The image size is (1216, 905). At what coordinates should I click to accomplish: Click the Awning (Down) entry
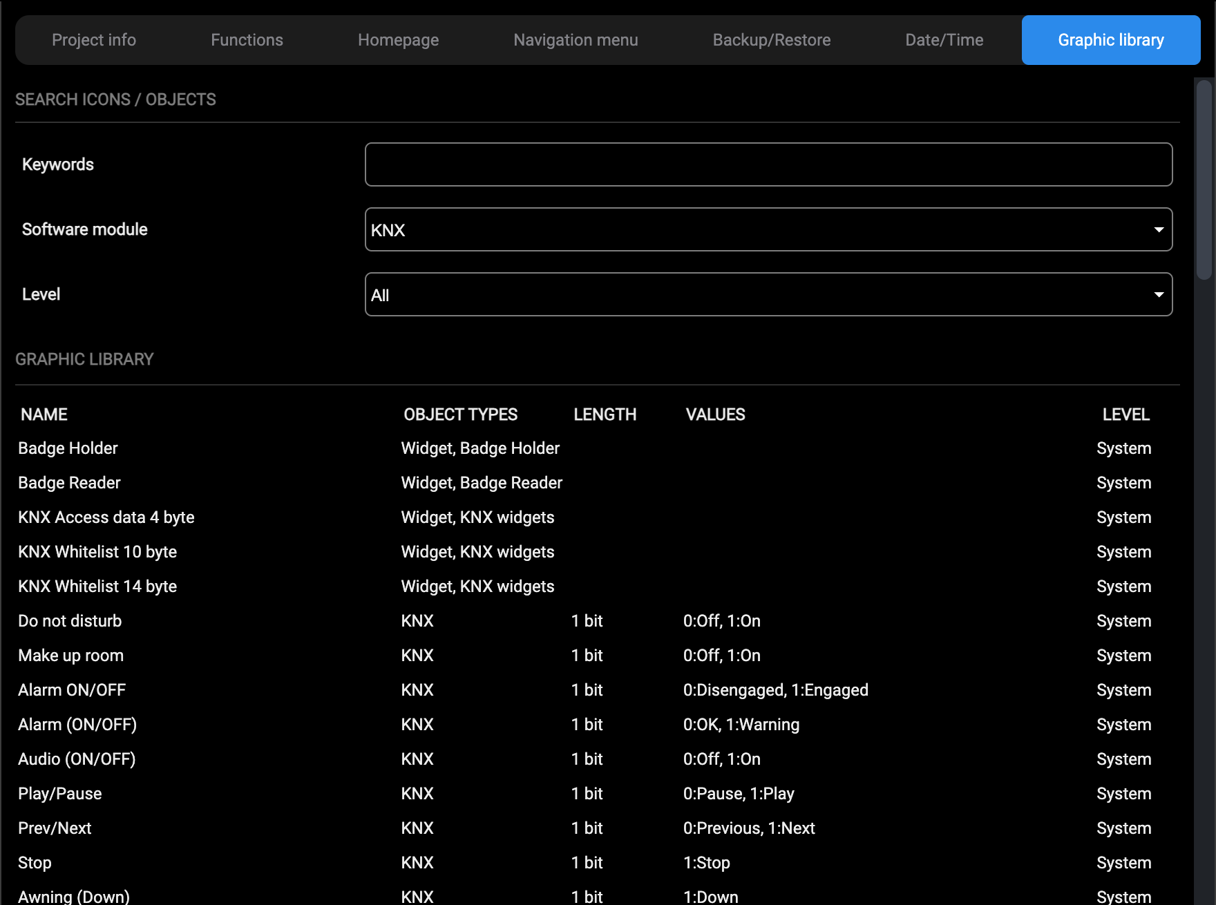coord(74,897)
